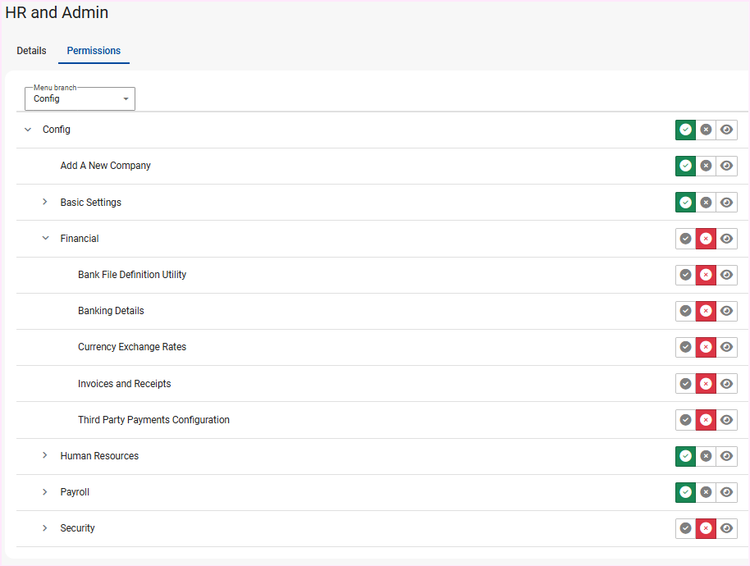This screenshot has height=566, width=750.
Task: Collapse the Financial branch
Action: click(x=45, y=239)
